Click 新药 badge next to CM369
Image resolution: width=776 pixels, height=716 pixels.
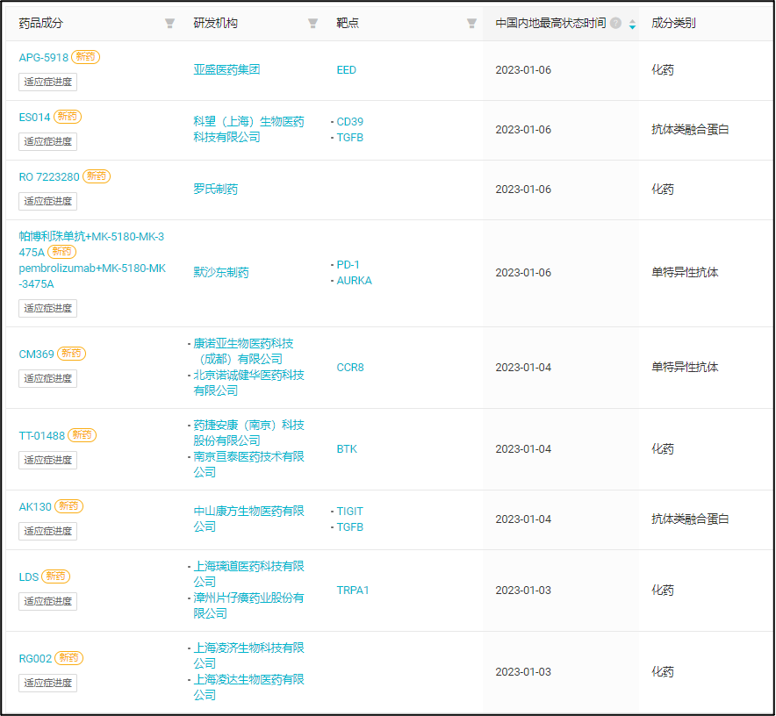(x=72, y=354)
